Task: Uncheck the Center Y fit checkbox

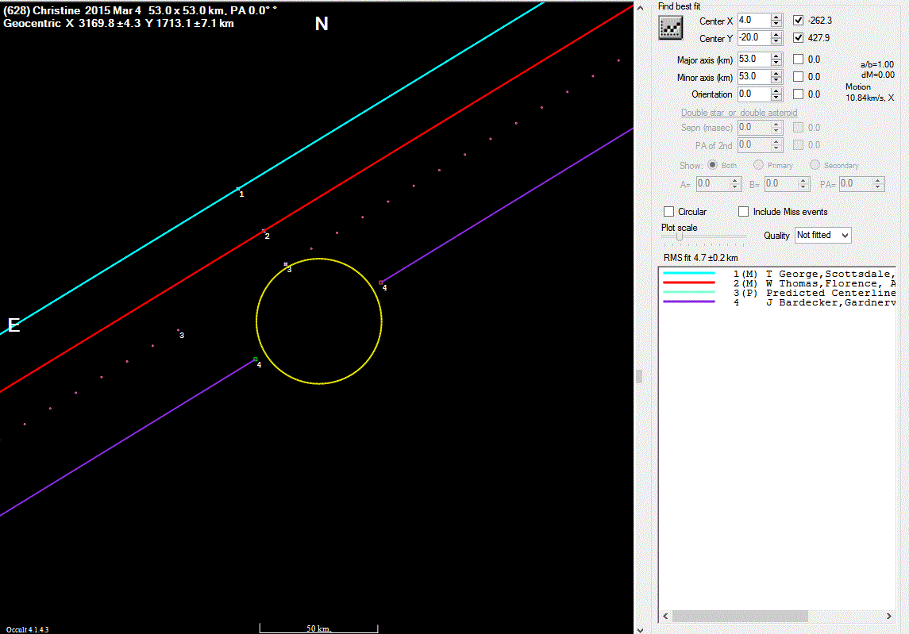Action: coord(799,38)
